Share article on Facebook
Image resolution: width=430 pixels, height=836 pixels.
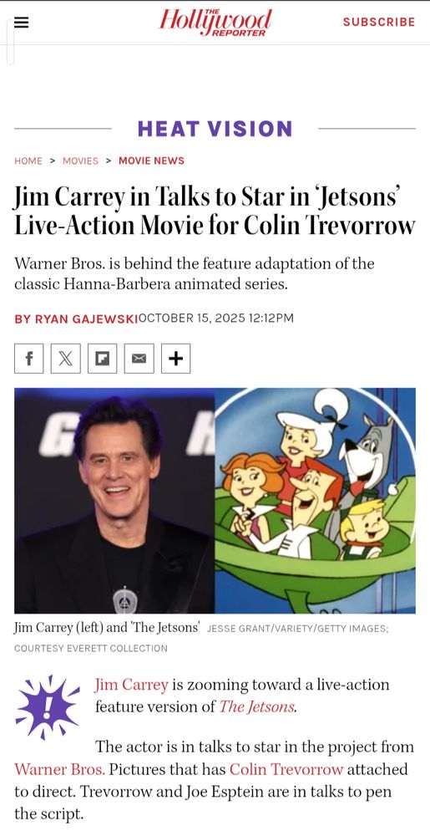pos(28,359)
